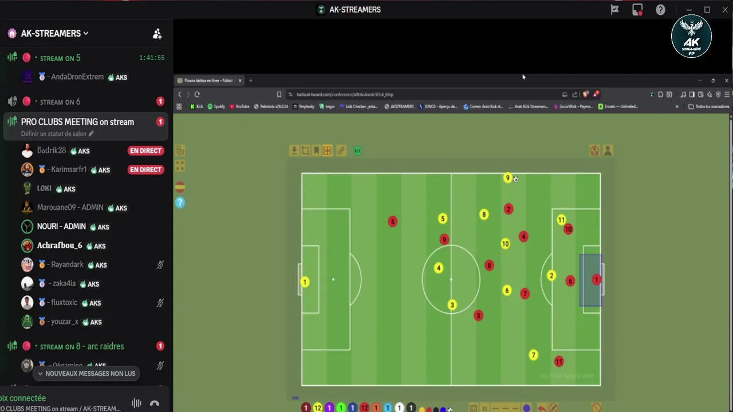733x412 pixels.
Task: Click the fullscreen expand icon left of pitch
Action: tap(180, 165)
